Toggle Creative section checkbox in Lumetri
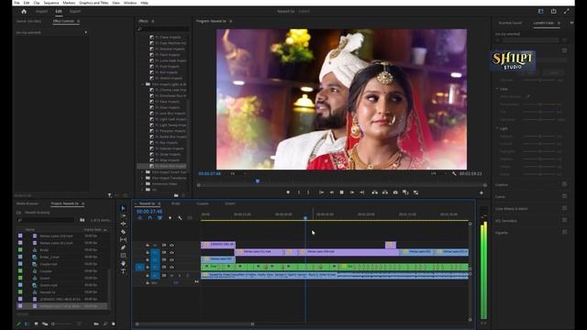 click(564, 184)
